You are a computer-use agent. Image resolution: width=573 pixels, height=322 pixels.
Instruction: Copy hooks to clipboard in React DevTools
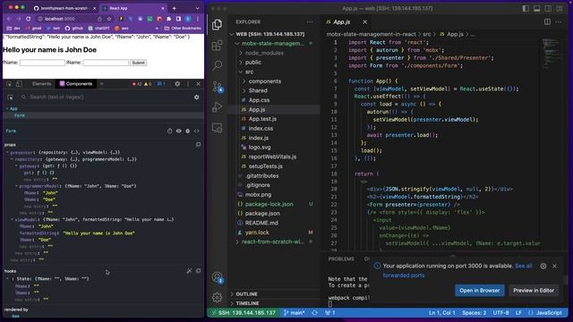click(x=198, y=271)
